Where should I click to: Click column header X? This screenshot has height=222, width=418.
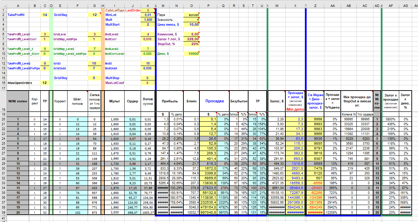click(x=295, y=6)
